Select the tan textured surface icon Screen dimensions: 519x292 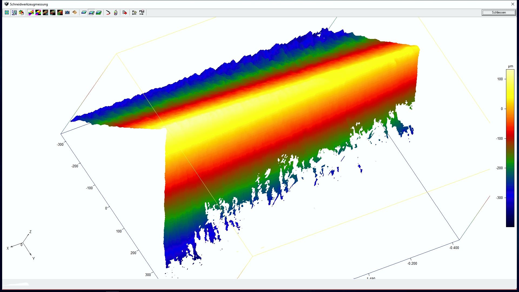(75, 12)
